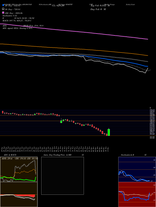This screenshot has width=156, height=207.
Task: Click the Day Vol: 0 M label
Action: click(98, 9)
